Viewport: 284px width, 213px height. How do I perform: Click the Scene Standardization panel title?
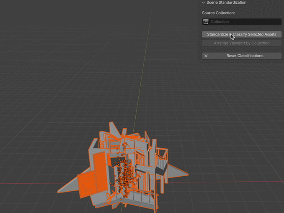tap(226, 3)
